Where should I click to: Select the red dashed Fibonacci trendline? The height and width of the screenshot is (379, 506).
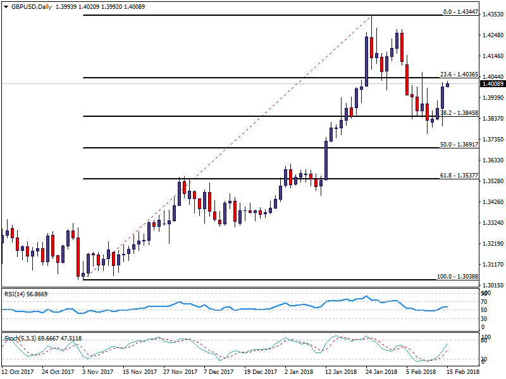228,147
